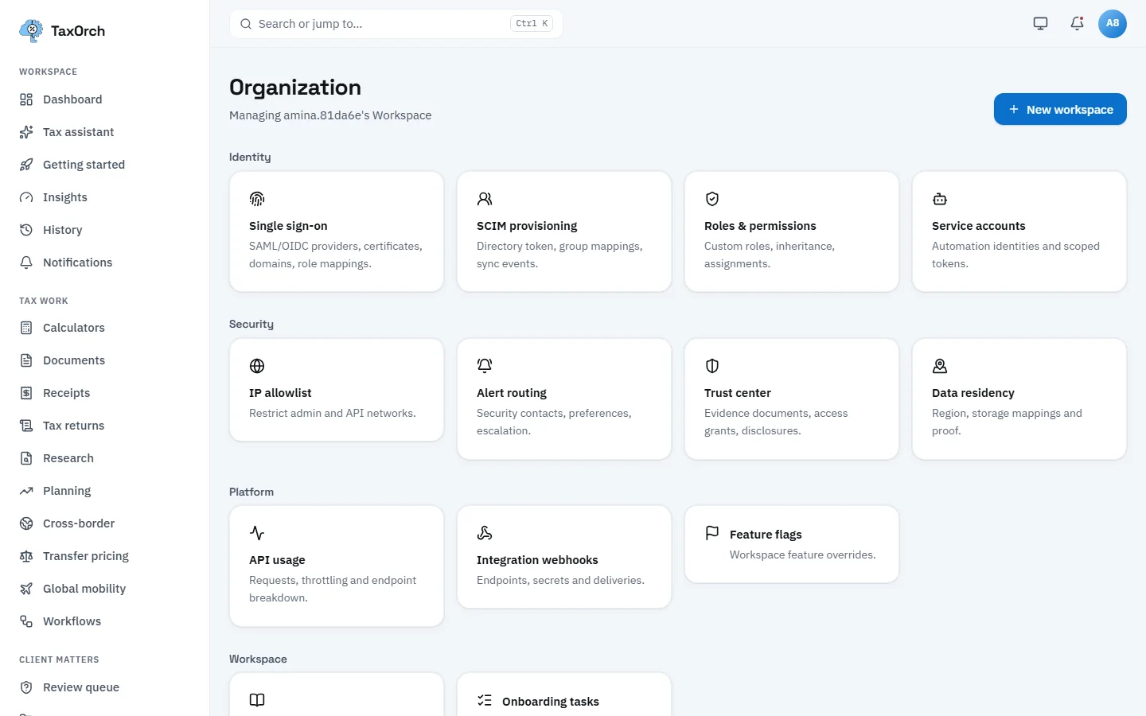This screenshot has height=716, width=1146.
Task: Open Global mobility in sidebar
Action: 104,589
